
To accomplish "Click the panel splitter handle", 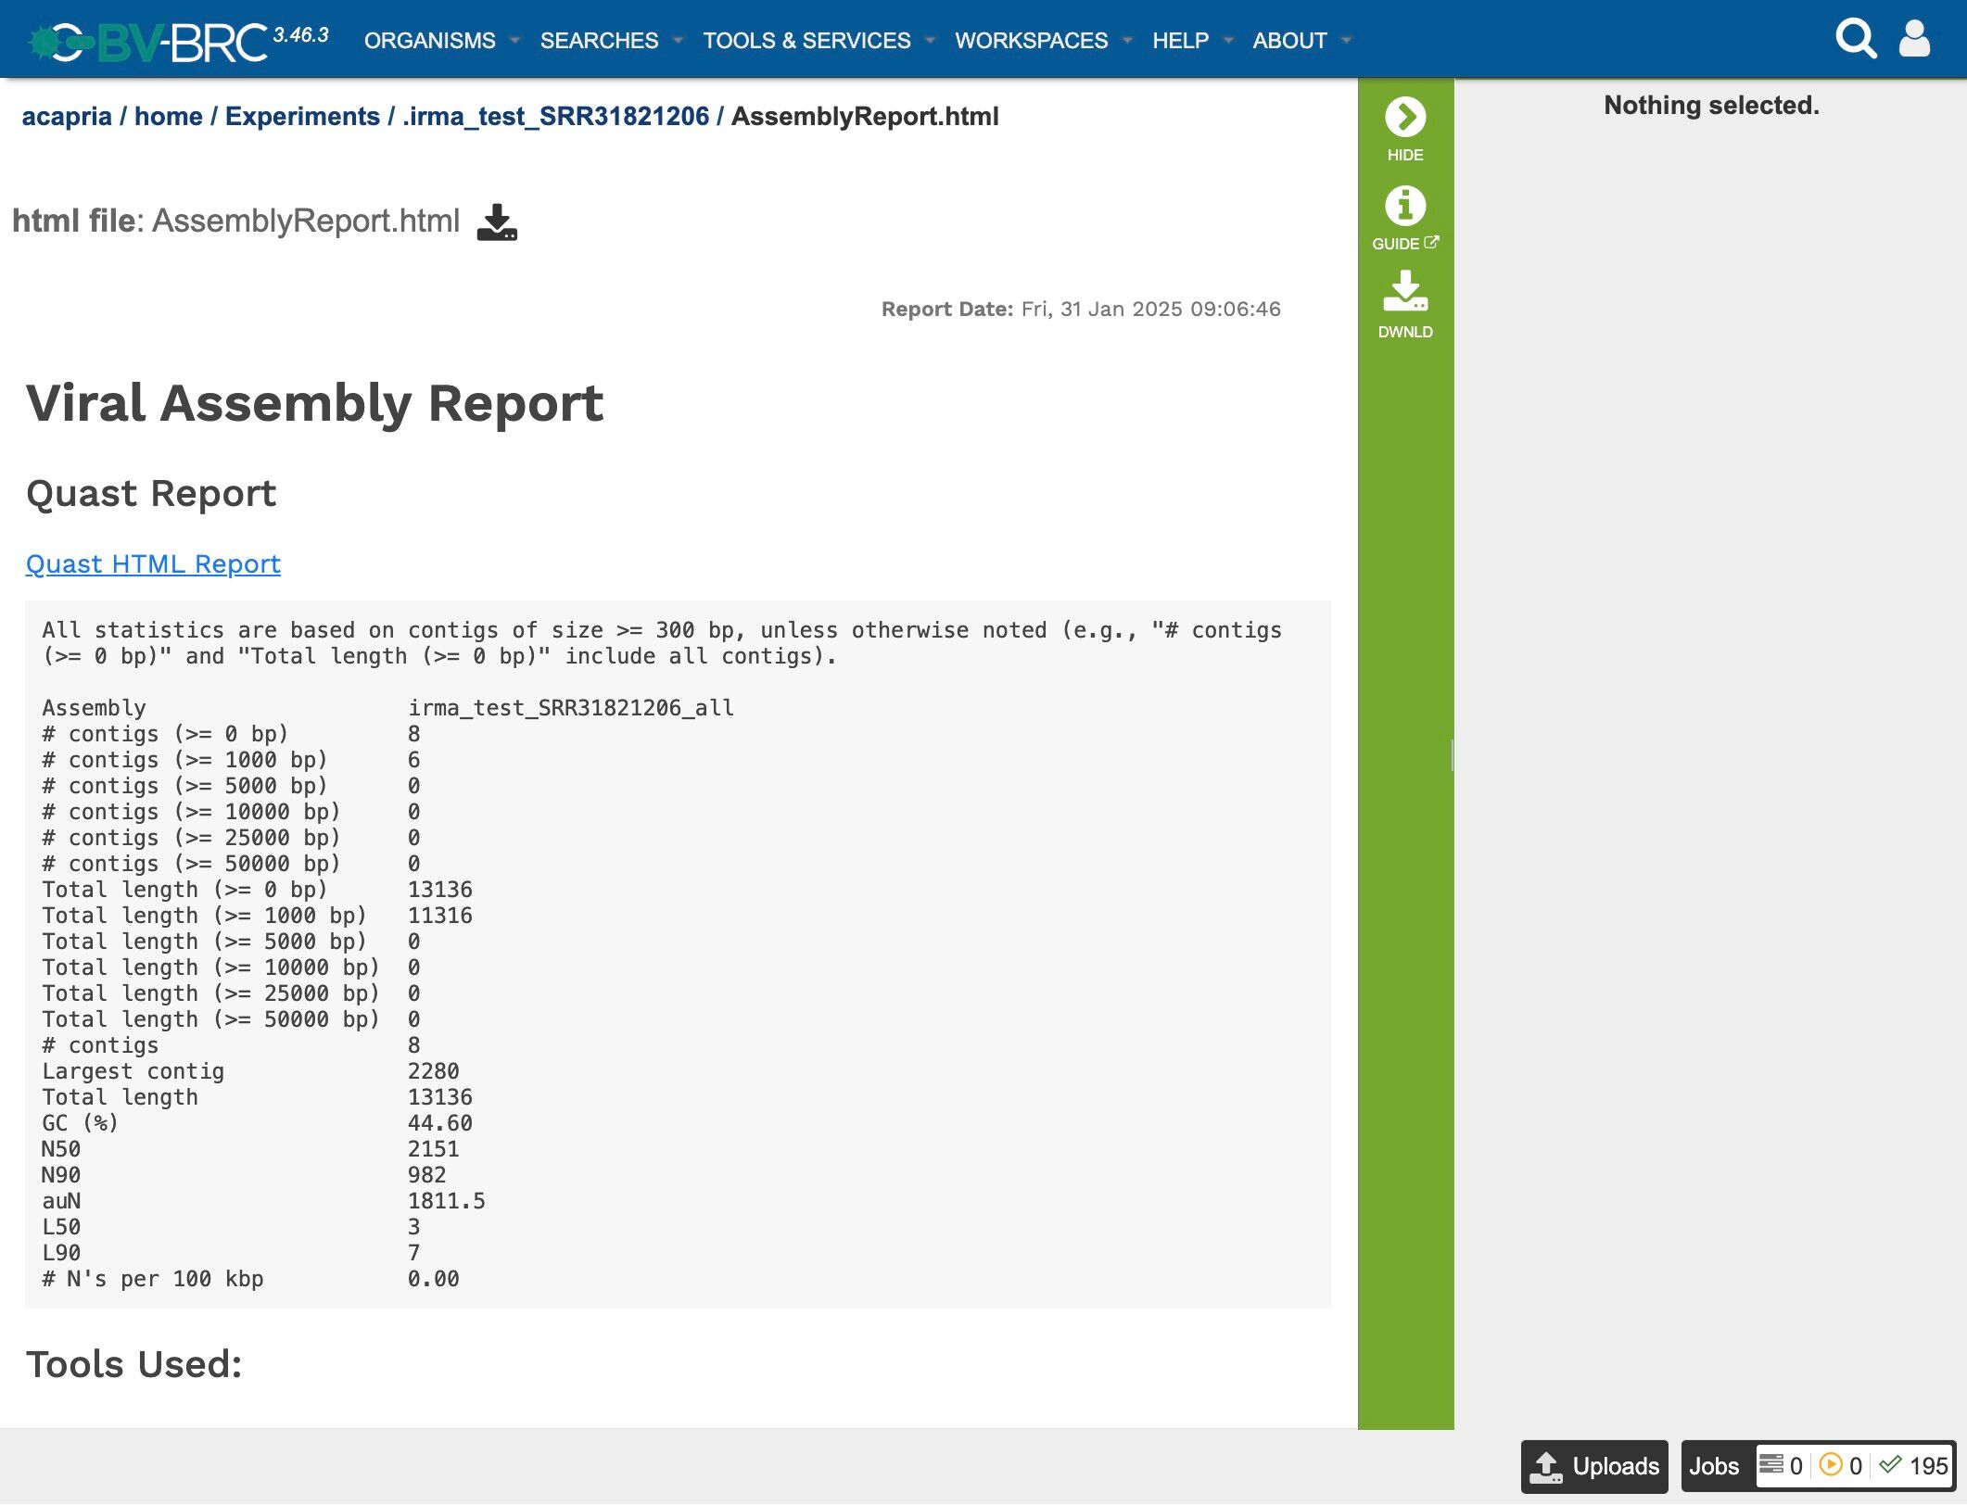I will pos(1452,754).
